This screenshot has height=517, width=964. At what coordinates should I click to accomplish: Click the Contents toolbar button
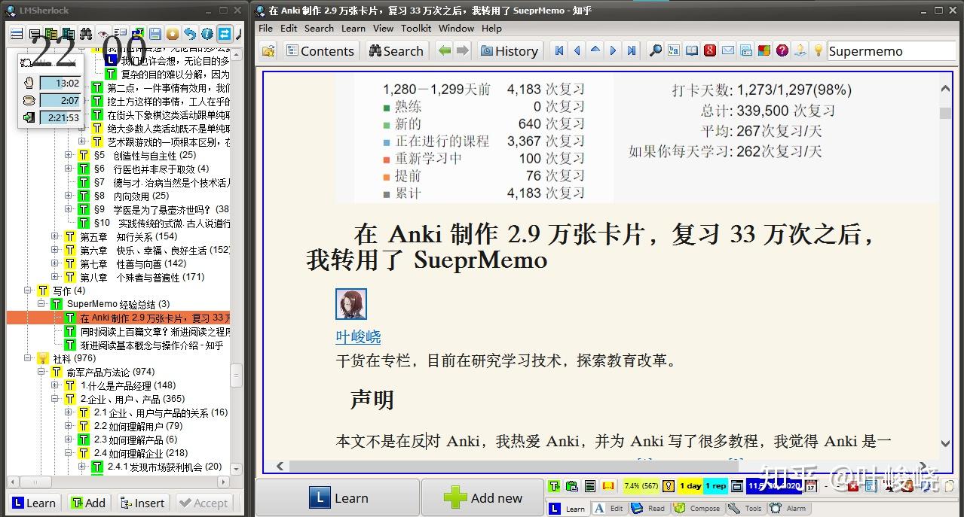320,50
